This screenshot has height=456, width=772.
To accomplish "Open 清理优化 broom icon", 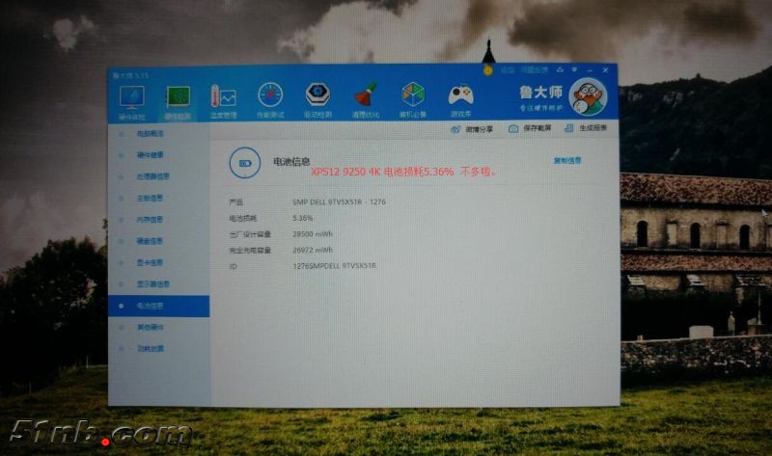I will 366,94.
